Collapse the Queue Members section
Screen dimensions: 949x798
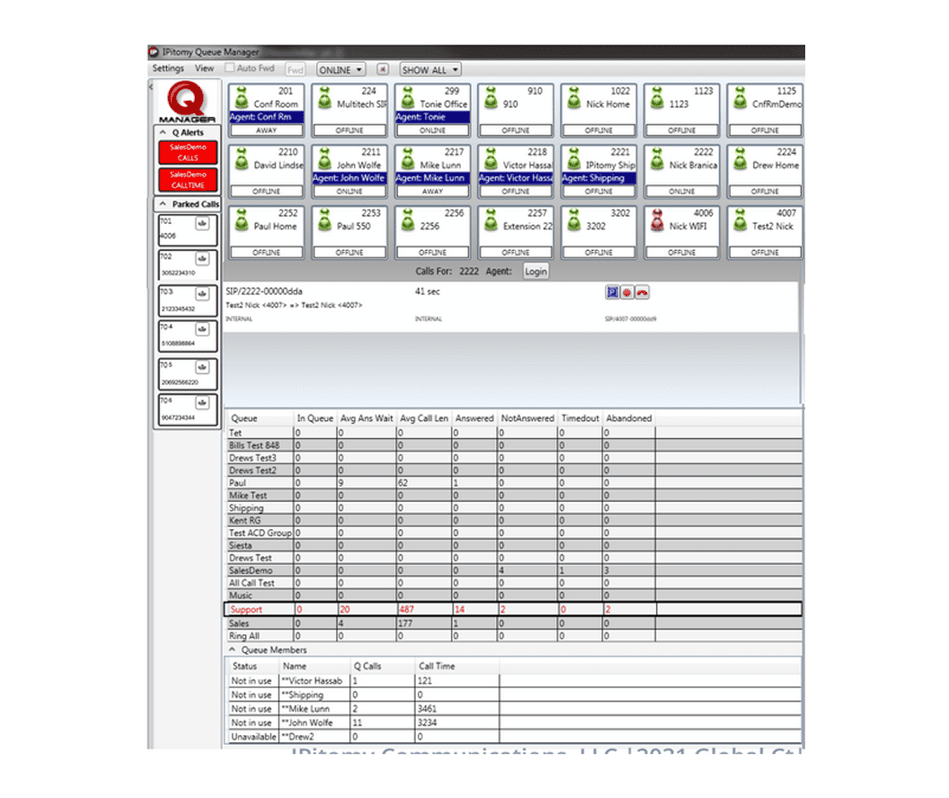[x=232, y=650]
